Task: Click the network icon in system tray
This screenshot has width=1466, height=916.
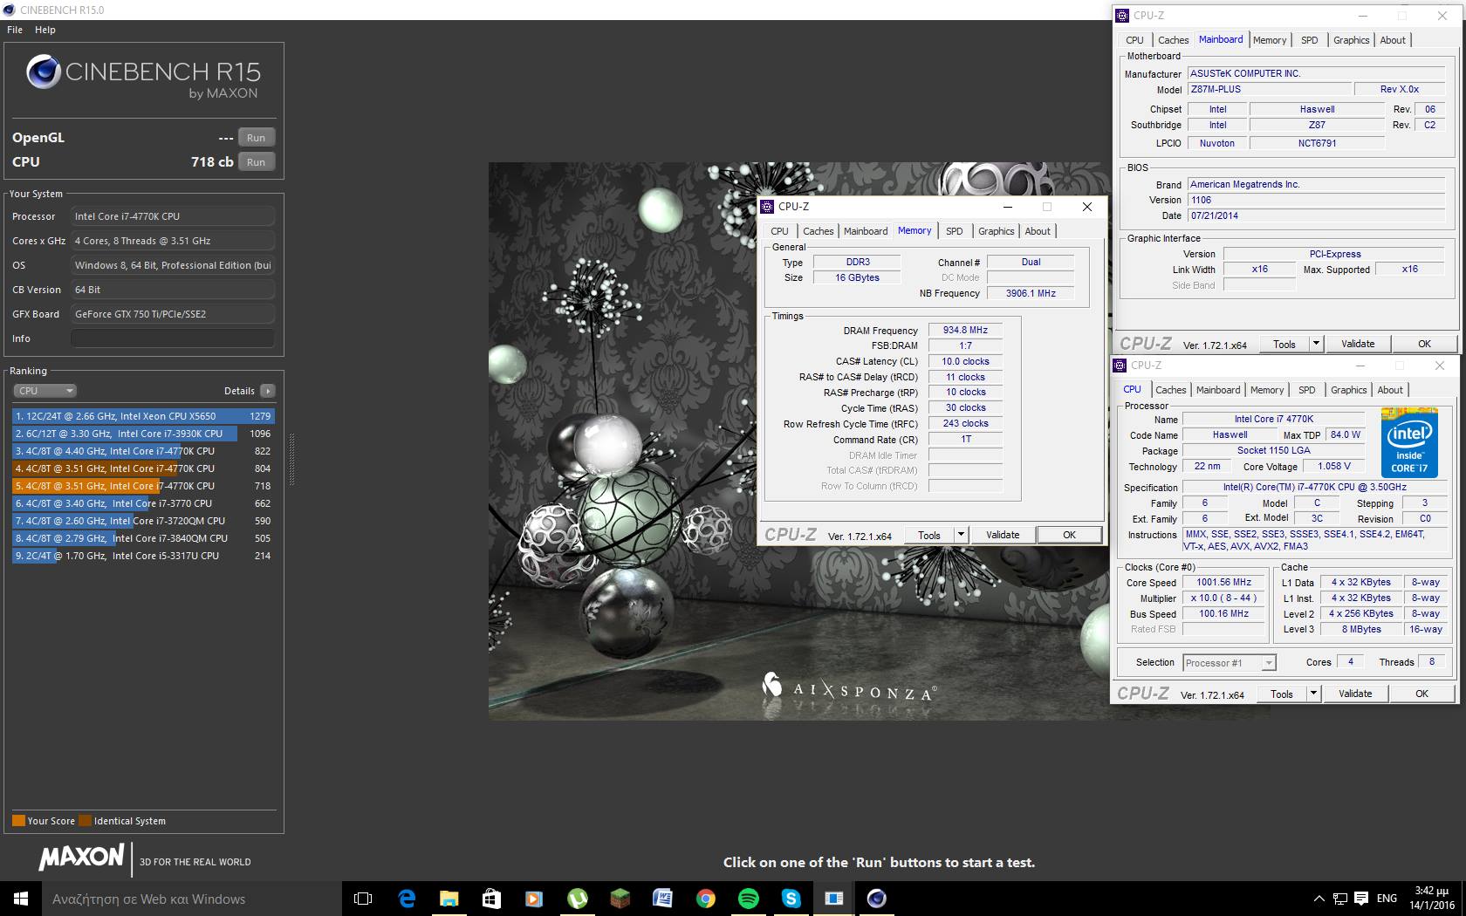Action: tap(1340, 899)
